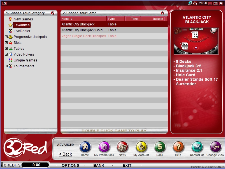Select the Tables category label
Screen dimensions: 225x169
(19, 49)
